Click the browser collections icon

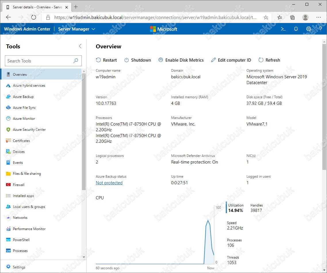292,18
